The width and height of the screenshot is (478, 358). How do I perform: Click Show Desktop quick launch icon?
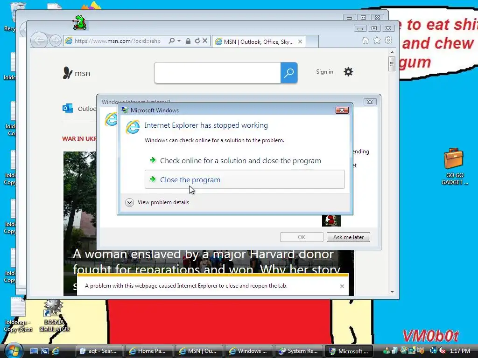[x=34, y=351]
